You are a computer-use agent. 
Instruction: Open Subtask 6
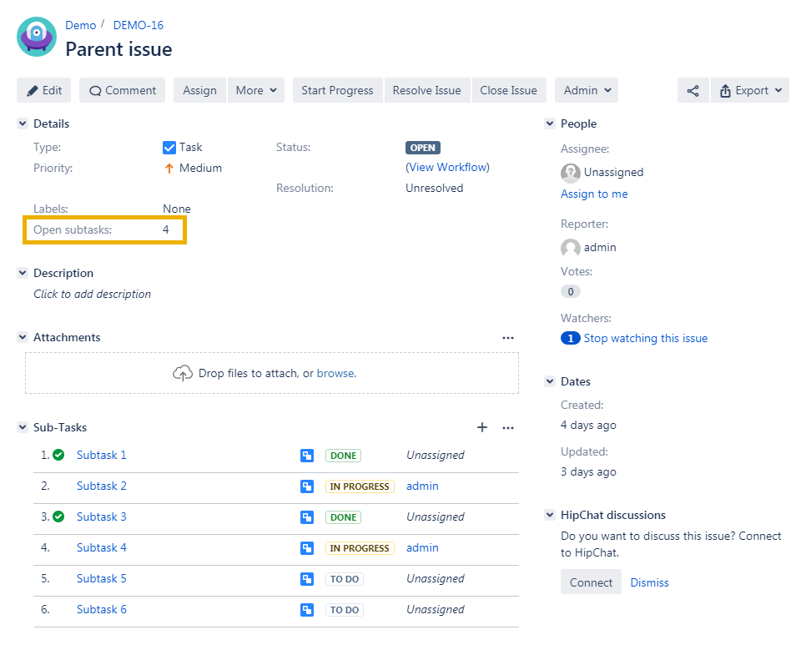101,609
